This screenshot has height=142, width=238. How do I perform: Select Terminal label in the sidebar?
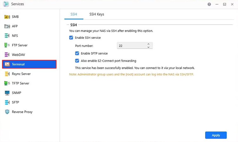coord(18,64)
